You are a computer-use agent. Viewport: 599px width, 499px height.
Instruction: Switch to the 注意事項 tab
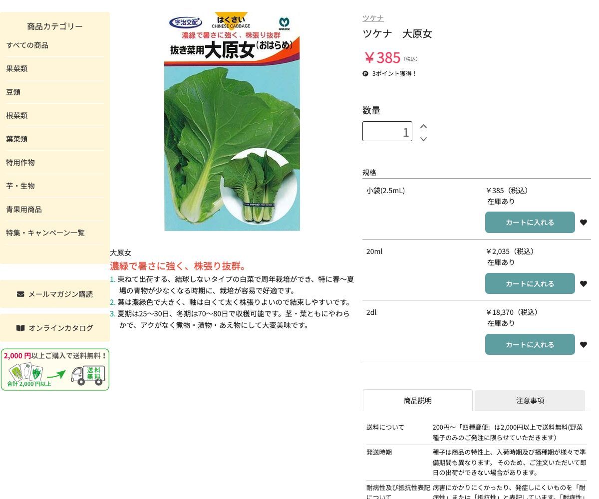click(530, 401)
